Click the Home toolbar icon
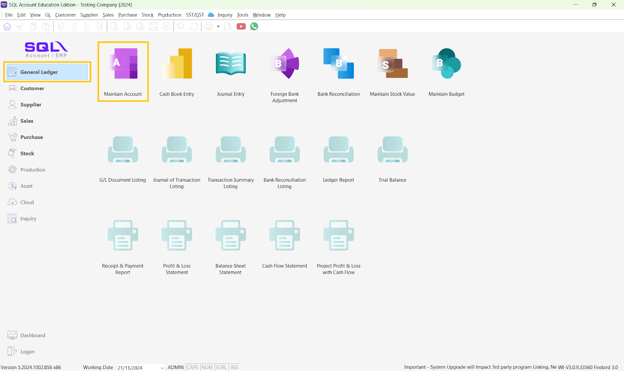Viewport: 624px width, 371px height. (x=7, y=27)
